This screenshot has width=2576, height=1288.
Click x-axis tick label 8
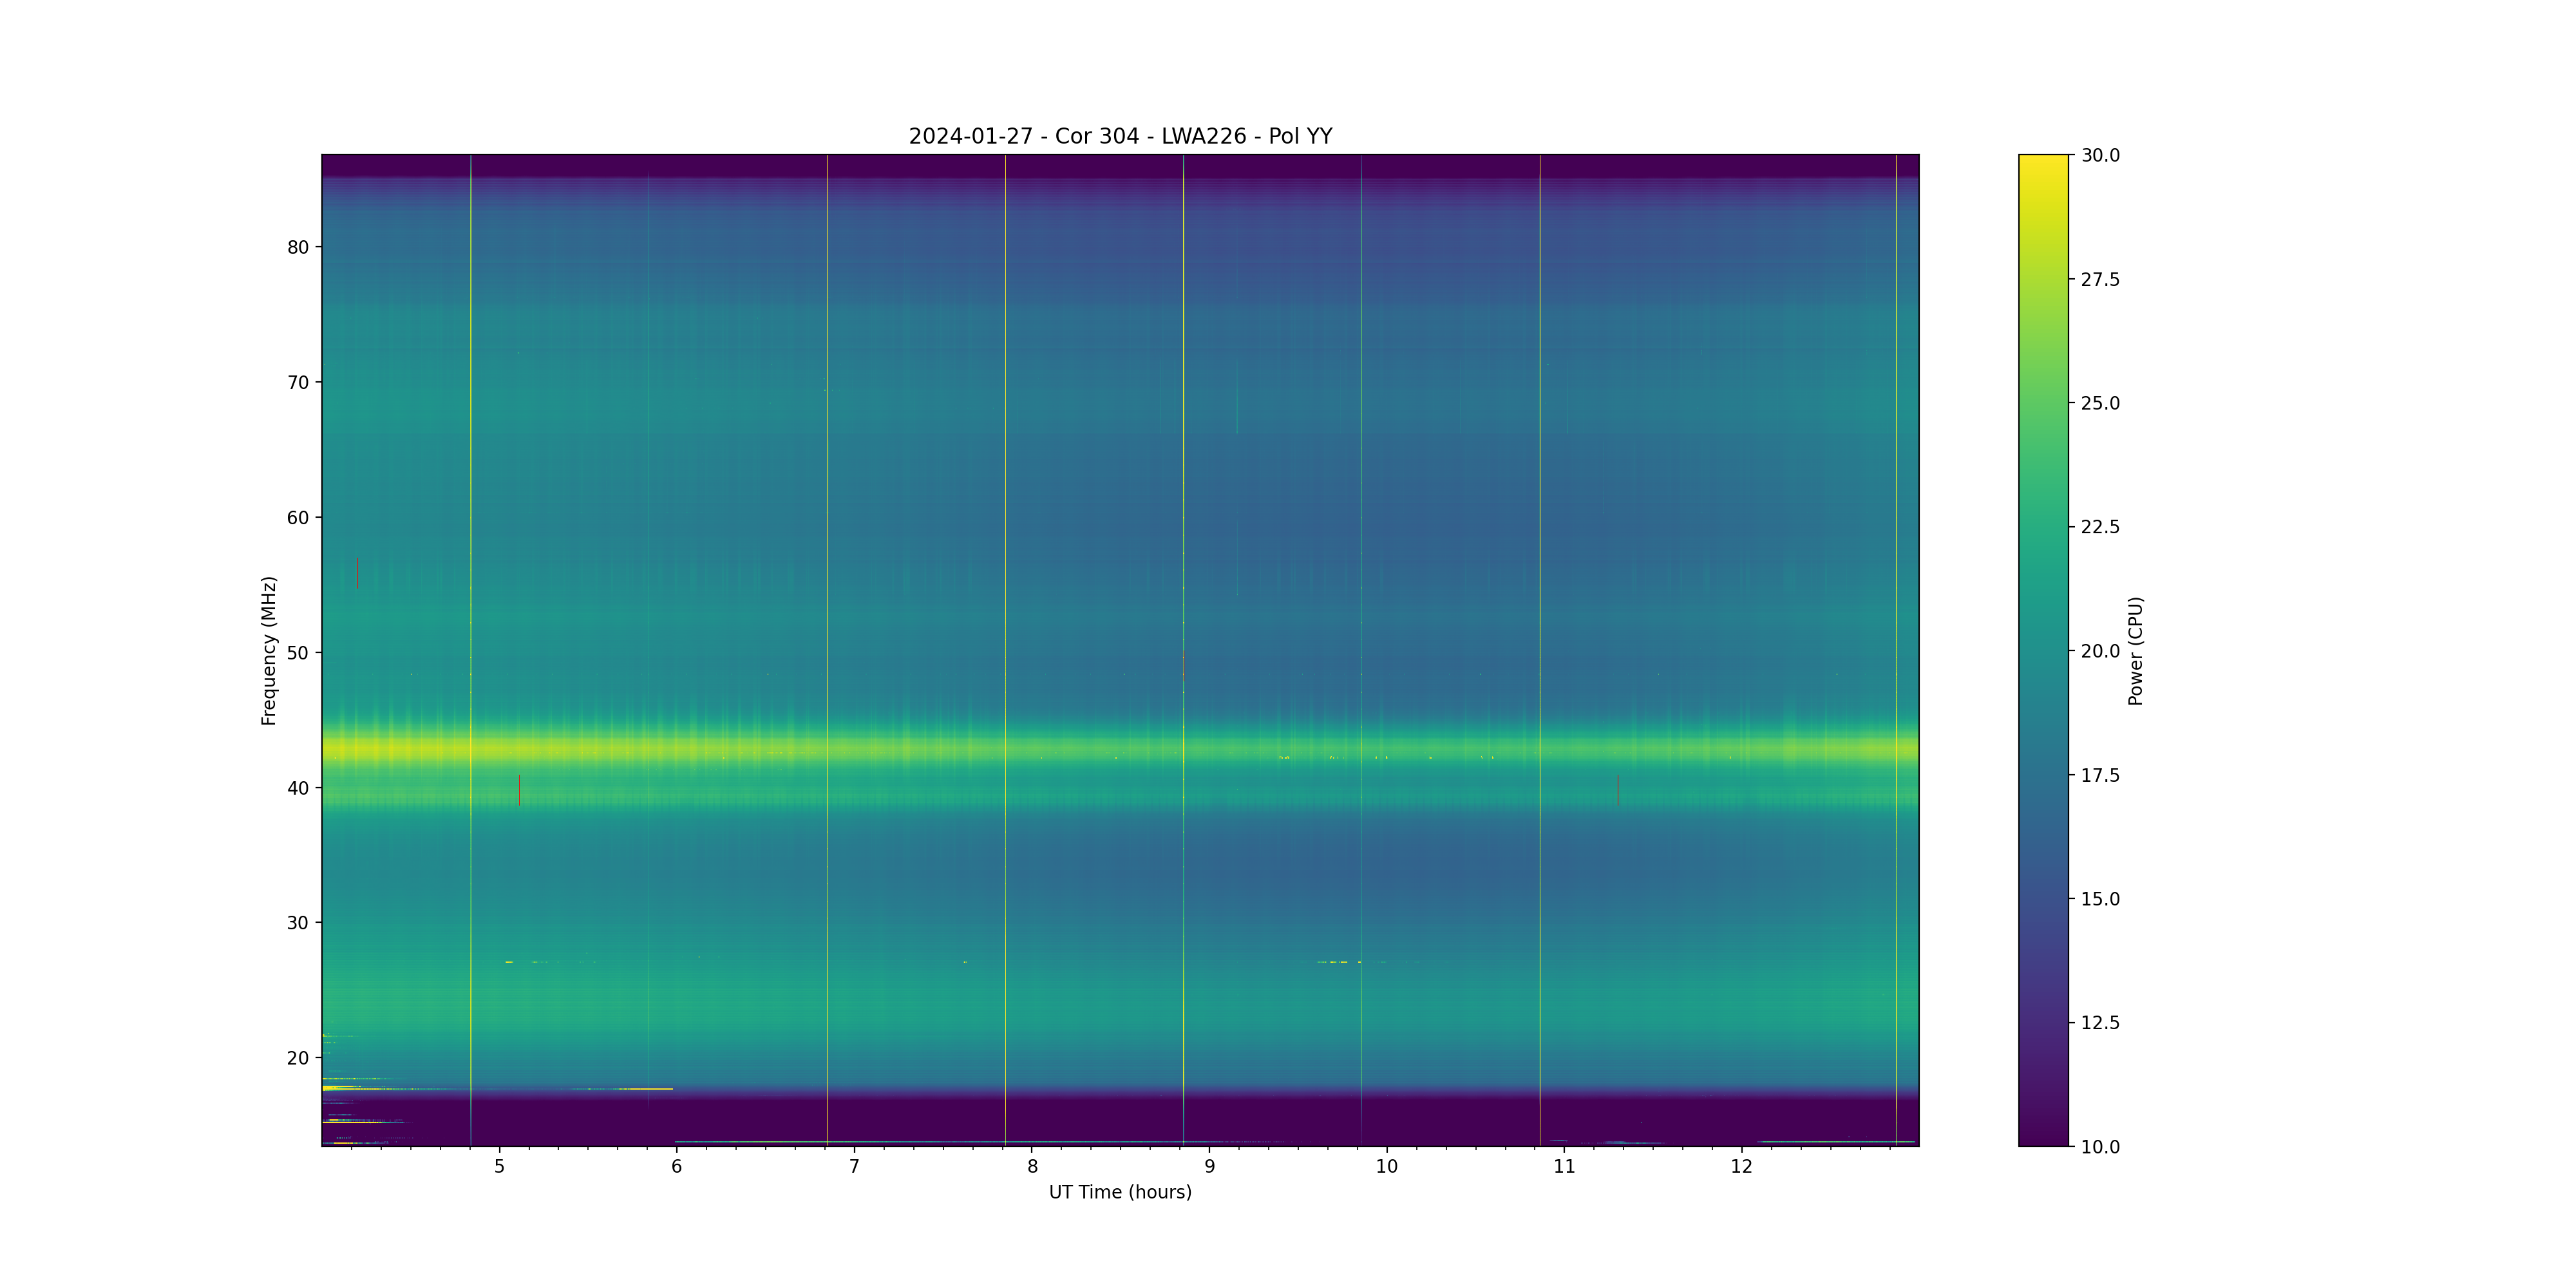pos(1032,1166)
